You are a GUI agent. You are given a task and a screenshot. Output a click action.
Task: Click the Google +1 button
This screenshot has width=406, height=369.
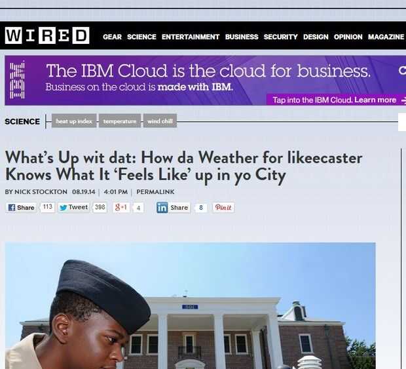coord(121,207)
